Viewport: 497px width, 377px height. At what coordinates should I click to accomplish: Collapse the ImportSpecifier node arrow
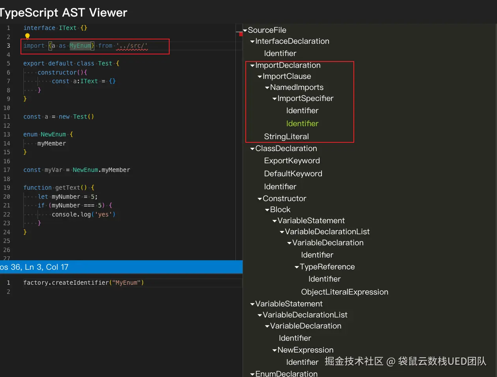point(275,99)
